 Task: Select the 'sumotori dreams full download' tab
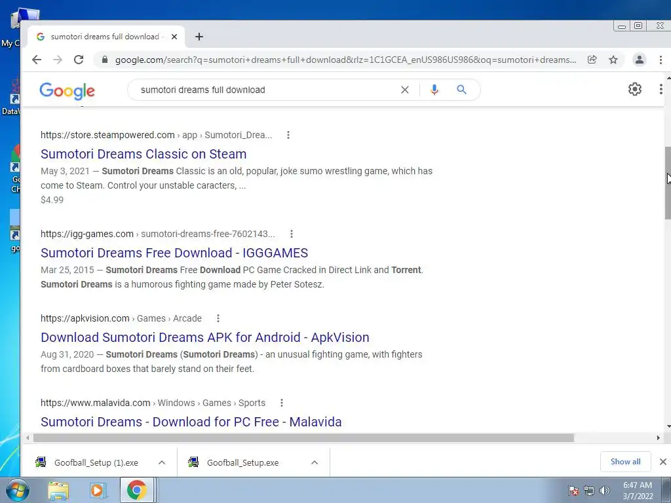(x=106, y=37)
